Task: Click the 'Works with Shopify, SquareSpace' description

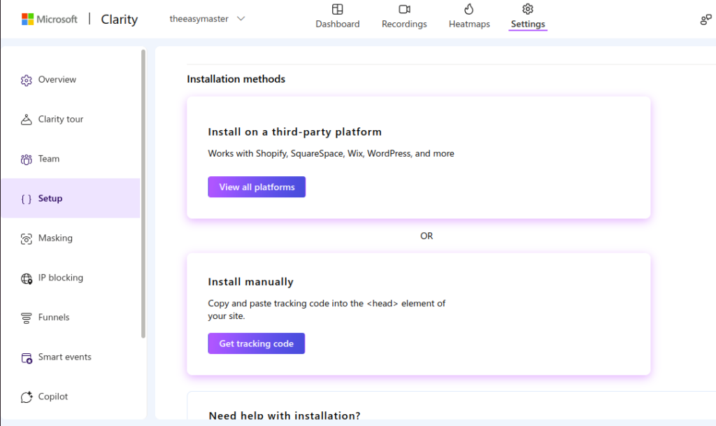Action: click(331, 153)
